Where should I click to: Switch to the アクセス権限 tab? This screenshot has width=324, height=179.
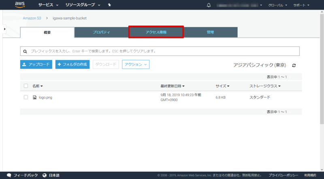coord(156,32)
